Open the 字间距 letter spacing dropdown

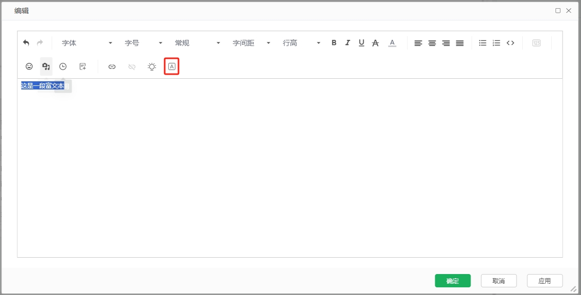point(252,43)
